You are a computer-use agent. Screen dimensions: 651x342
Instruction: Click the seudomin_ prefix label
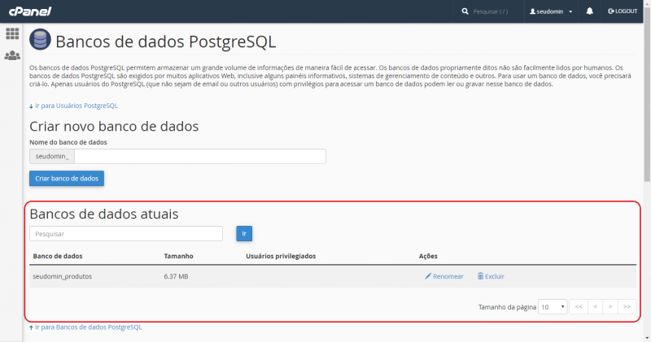click(52, 156)
